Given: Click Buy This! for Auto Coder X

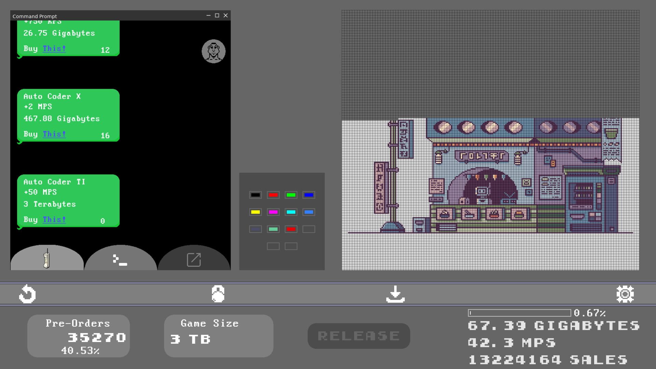Looking at the screenshot, I should point(54,134).
